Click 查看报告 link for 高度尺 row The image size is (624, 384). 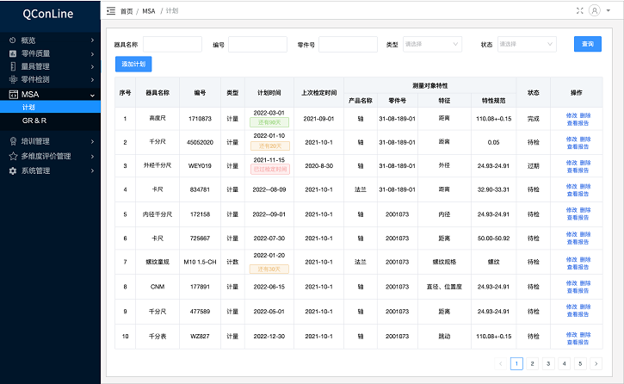click(x=578, y=122)
